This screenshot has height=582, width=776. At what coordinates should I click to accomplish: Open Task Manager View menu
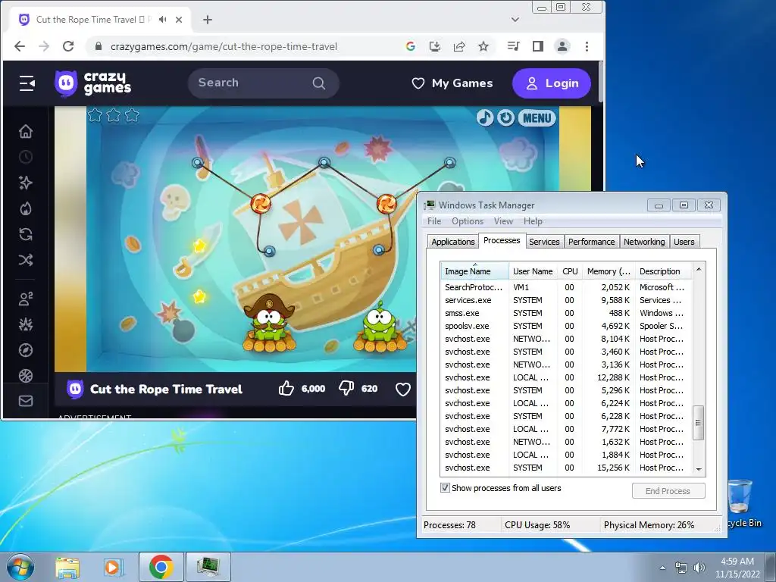click(503, 221)
